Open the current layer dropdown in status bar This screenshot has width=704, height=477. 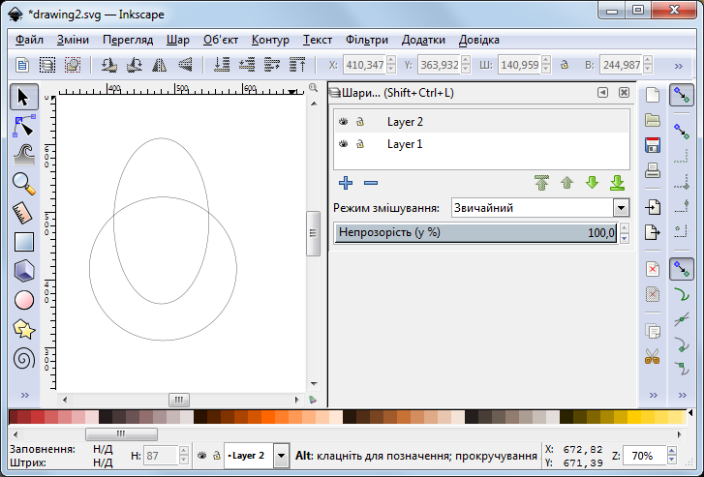281,455
